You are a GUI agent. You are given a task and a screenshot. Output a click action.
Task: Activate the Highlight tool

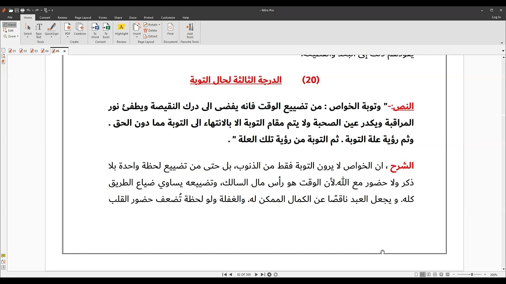click(122, 29)
